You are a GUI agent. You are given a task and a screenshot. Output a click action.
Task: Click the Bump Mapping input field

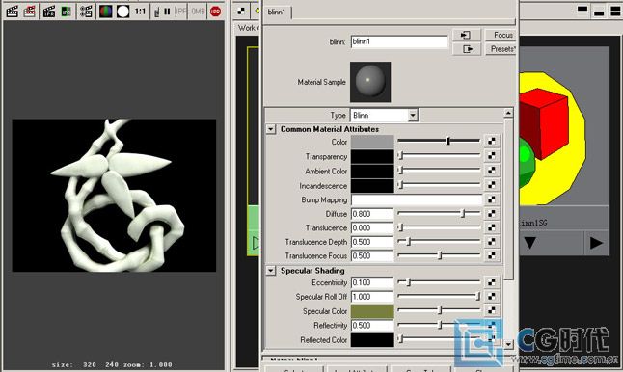tap(417, 199)
